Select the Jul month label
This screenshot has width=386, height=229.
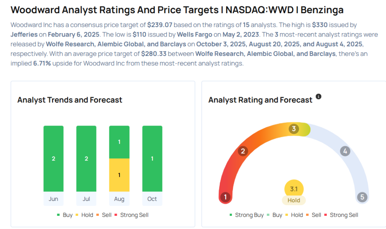[x=86, y=199]
